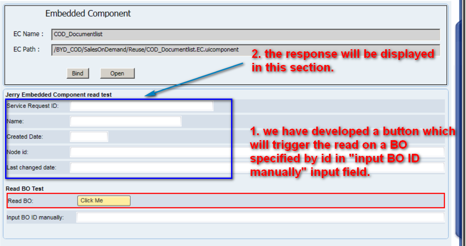Select the Last changed date input

[257, 168]
